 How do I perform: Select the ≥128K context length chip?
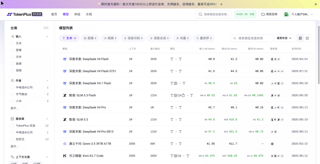click(x=37, y=163)
